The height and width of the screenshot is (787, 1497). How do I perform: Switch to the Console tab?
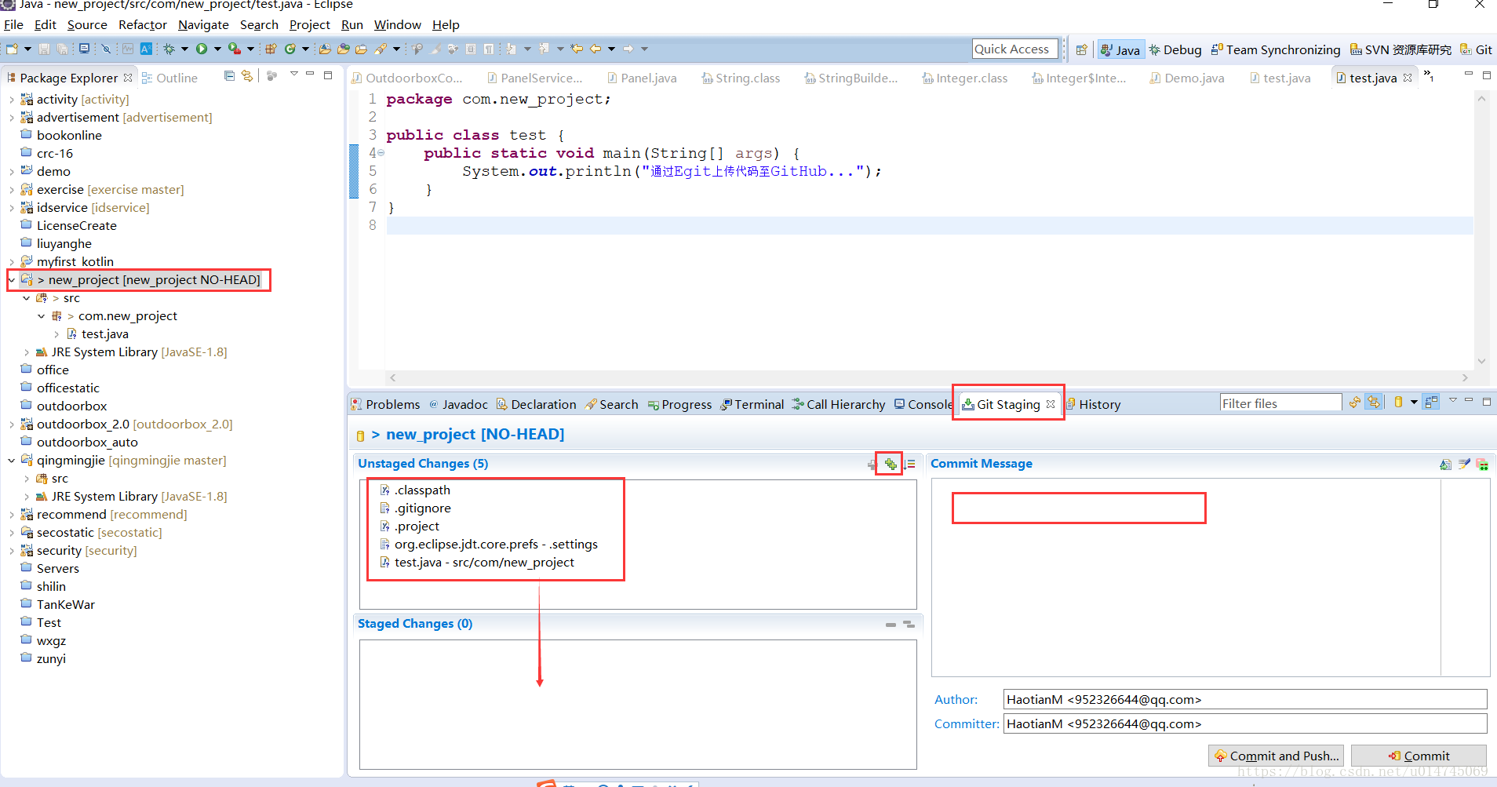pos(924,404)
